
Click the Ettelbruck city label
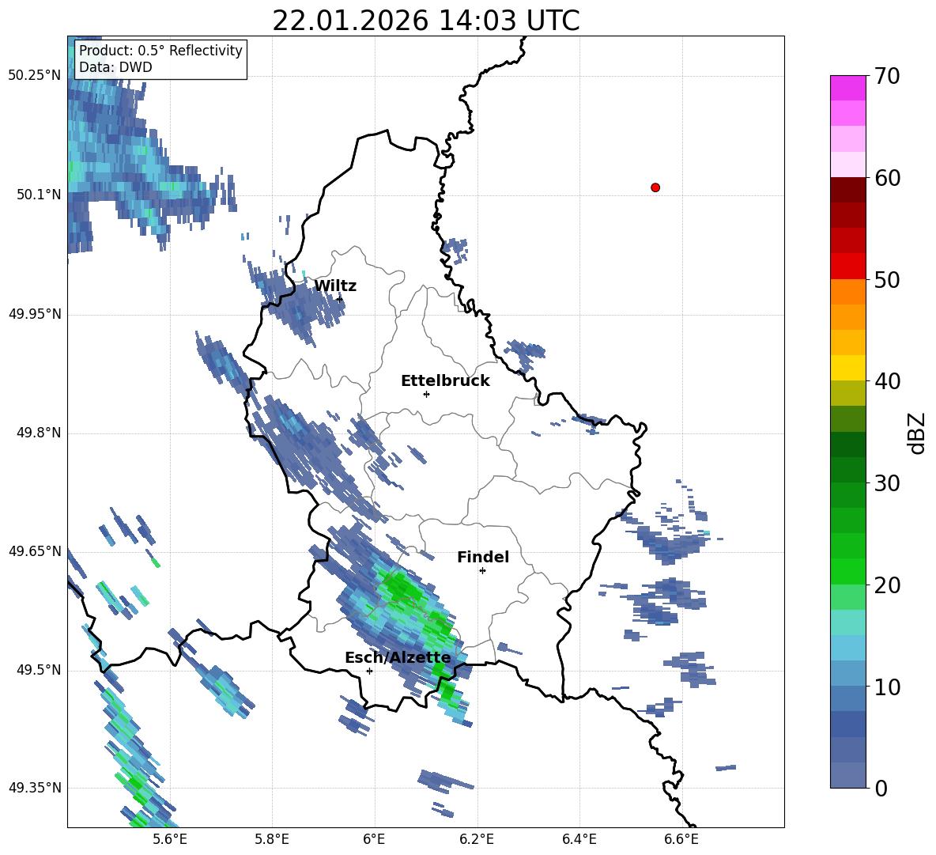[x=445, y=381]
